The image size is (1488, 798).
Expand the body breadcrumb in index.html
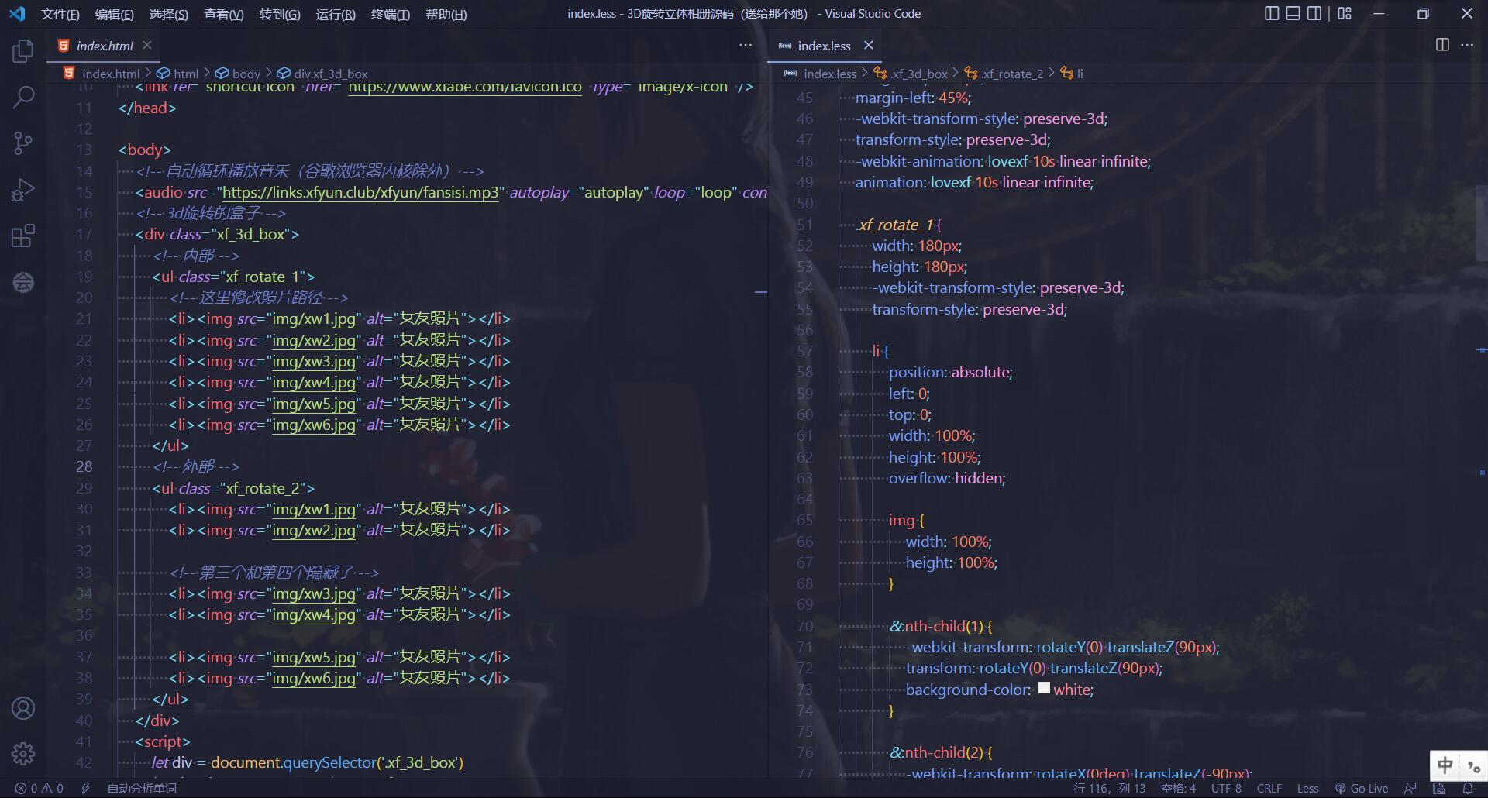(246, 74)
